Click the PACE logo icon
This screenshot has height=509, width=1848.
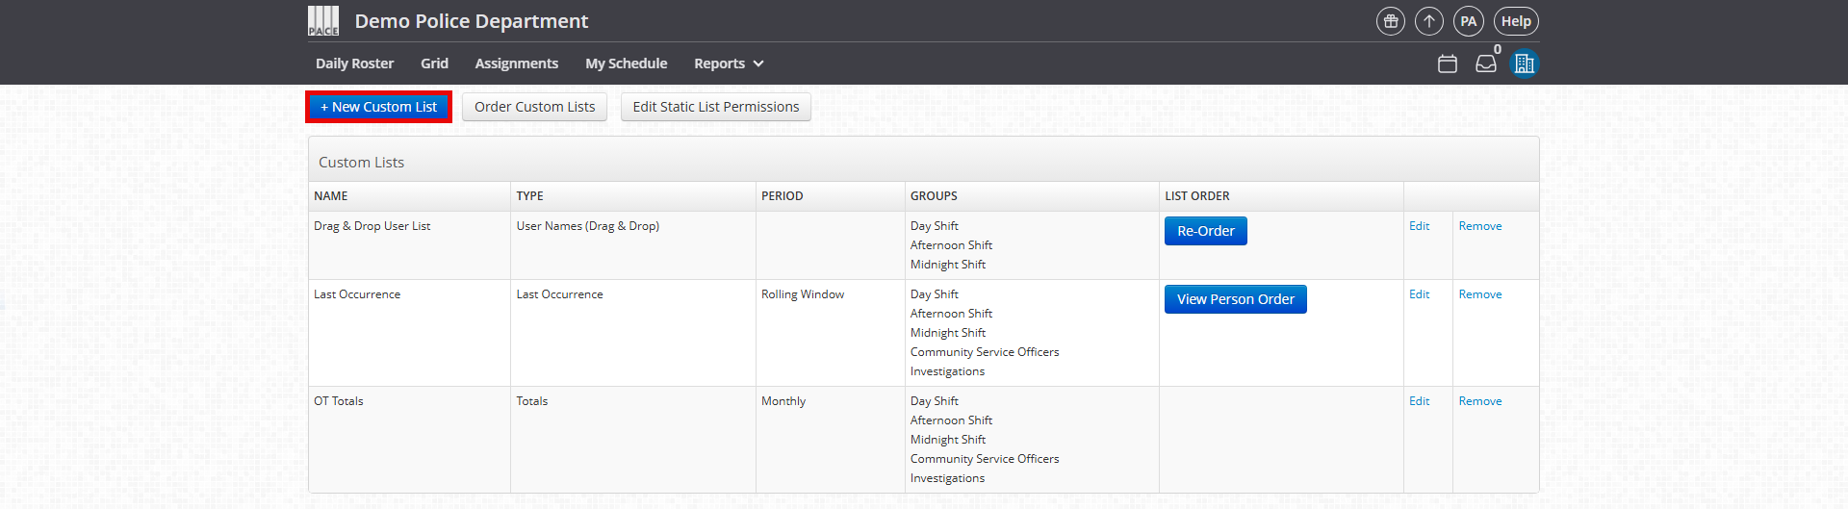click(x=323, y=21)
